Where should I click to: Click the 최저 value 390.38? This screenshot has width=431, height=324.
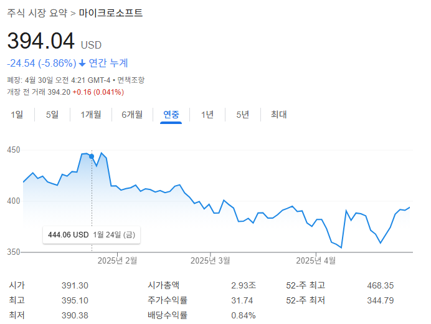(75, 315)
